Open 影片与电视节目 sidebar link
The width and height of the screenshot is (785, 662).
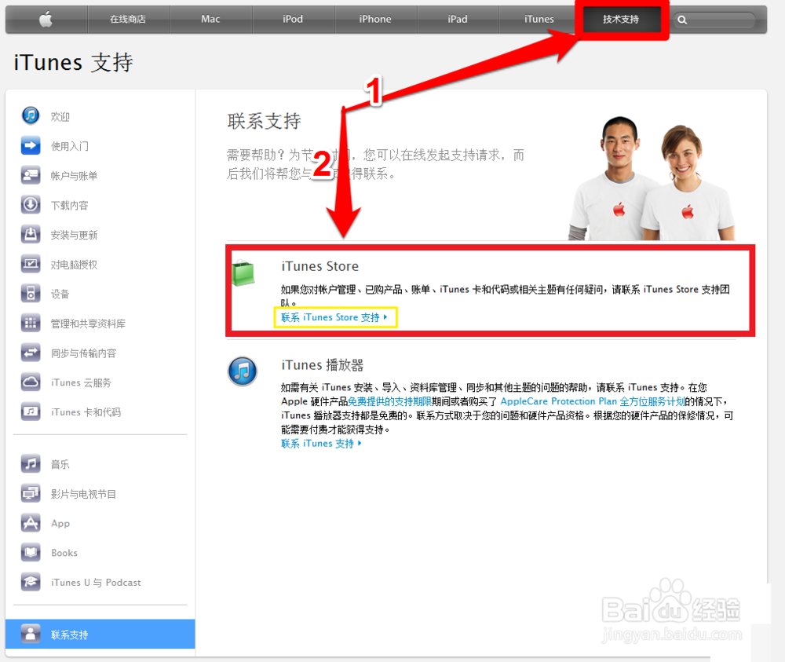84,494
